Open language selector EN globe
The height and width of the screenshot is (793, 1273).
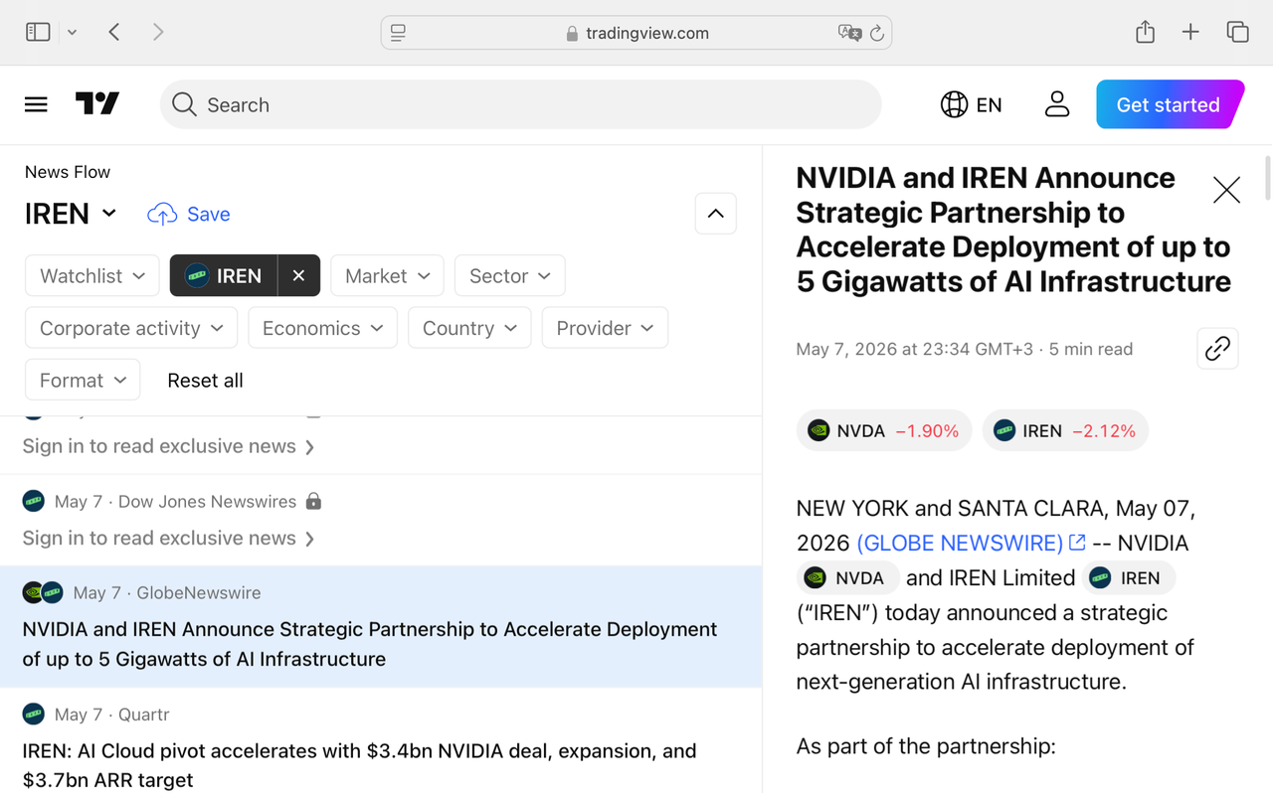point(971,104)
